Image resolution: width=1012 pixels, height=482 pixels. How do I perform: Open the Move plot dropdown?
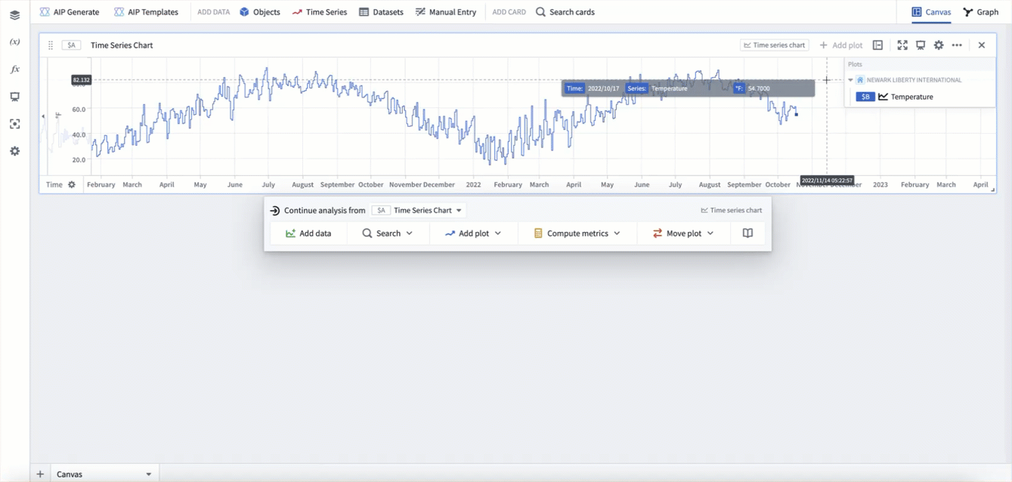682,233
